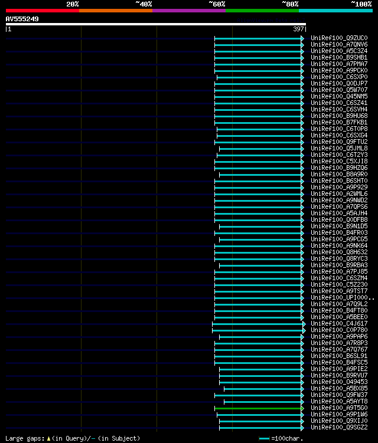Select the UniRef100_A9P1W6 label
The width and height of the screenshot is (378, 443).
click(339, 415)
